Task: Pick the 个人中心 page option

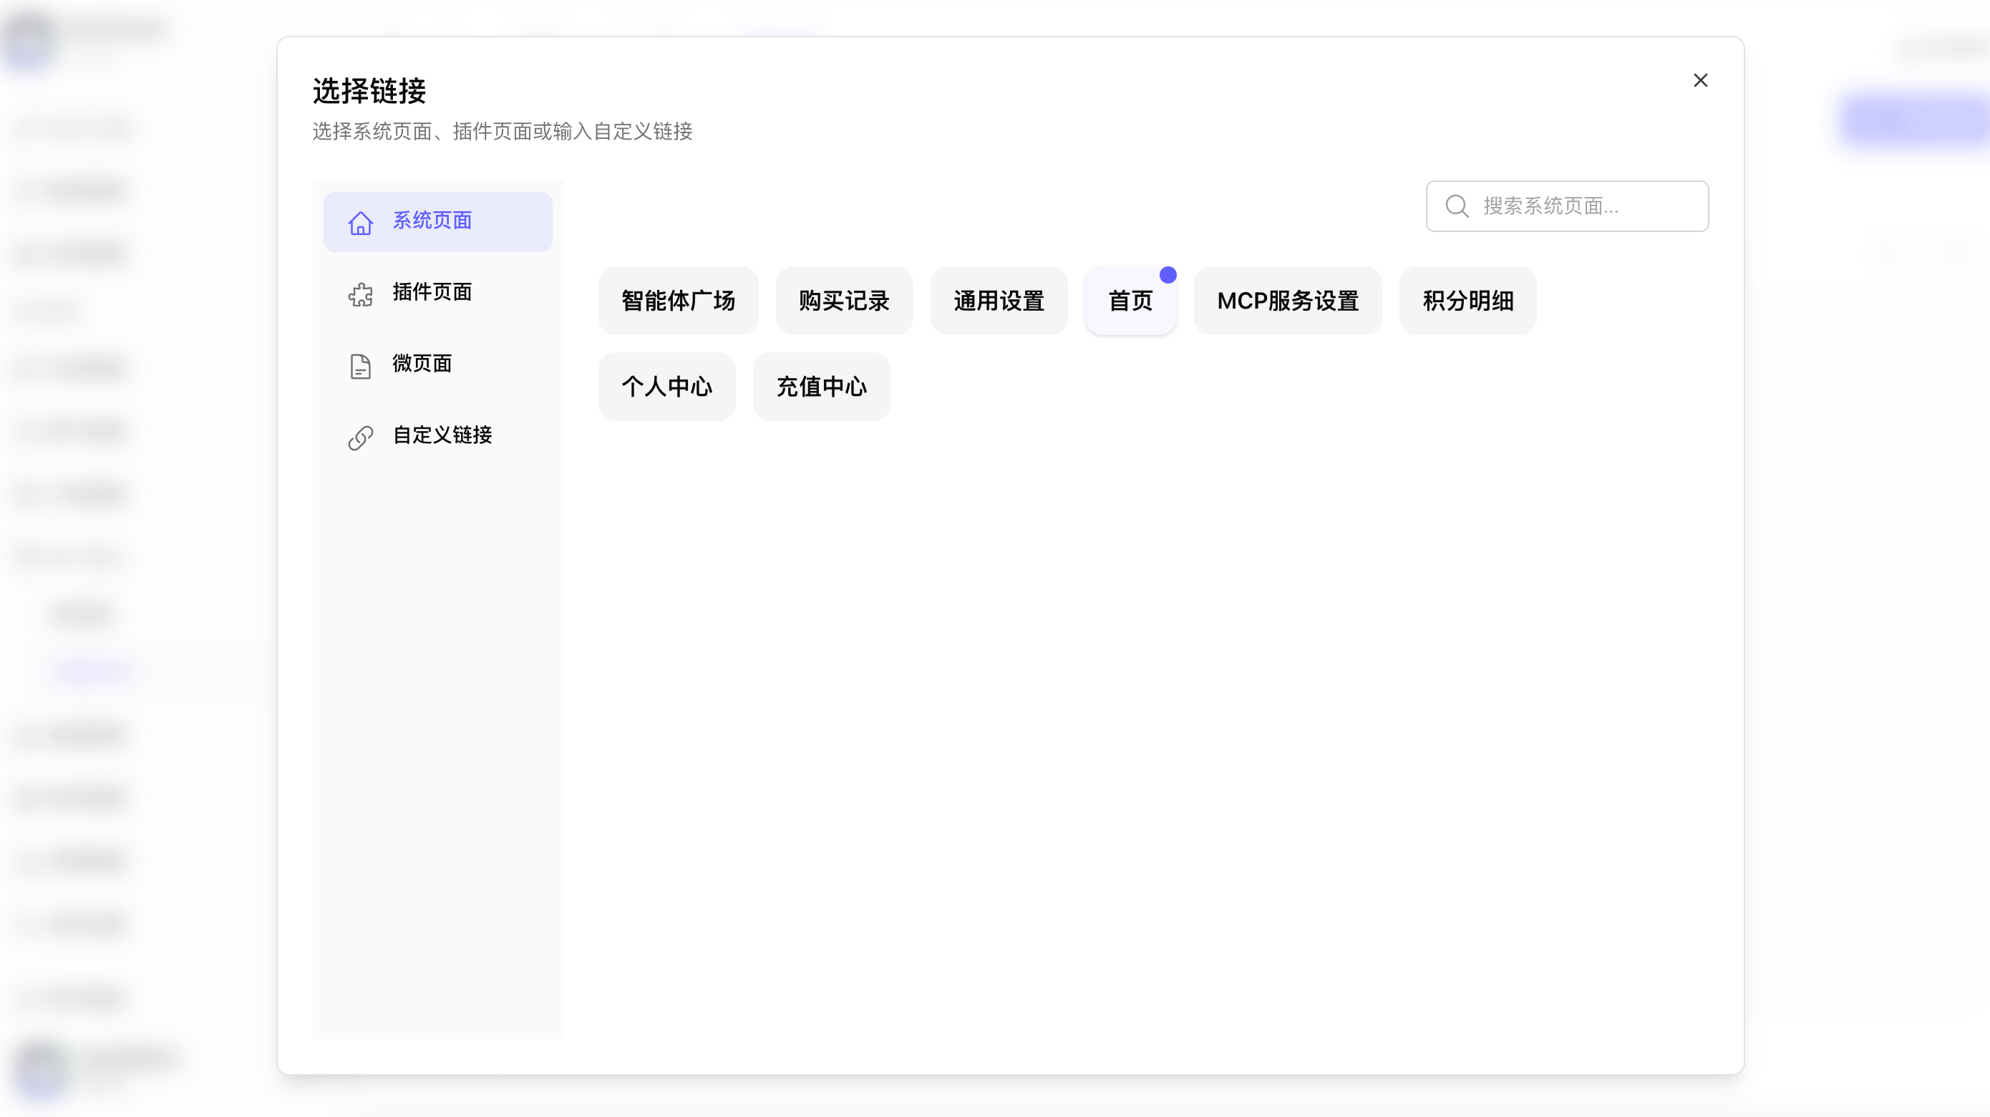Action: coord(666,387)
